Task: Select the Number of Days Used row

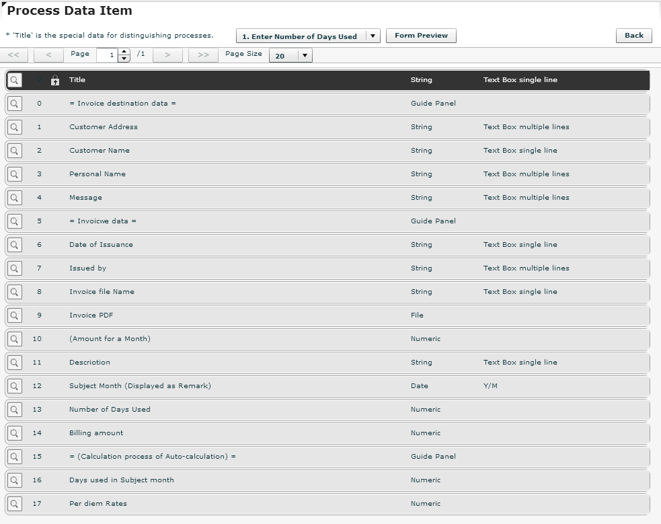Action: tap(327, 410)
